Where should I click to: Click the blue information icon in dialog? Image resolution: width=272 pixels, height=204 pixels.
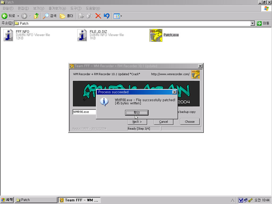[104, 102]
